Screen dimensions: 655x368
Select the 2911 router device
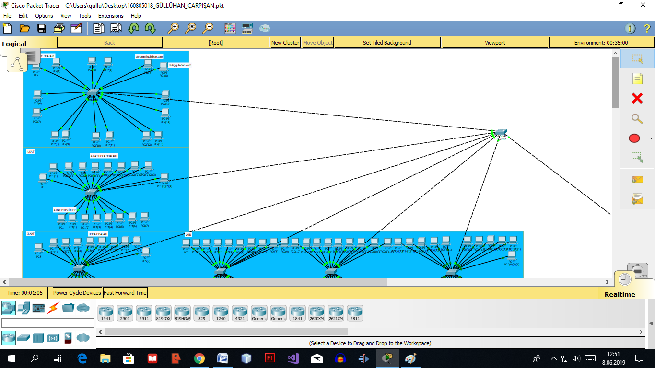pos(144,313)
